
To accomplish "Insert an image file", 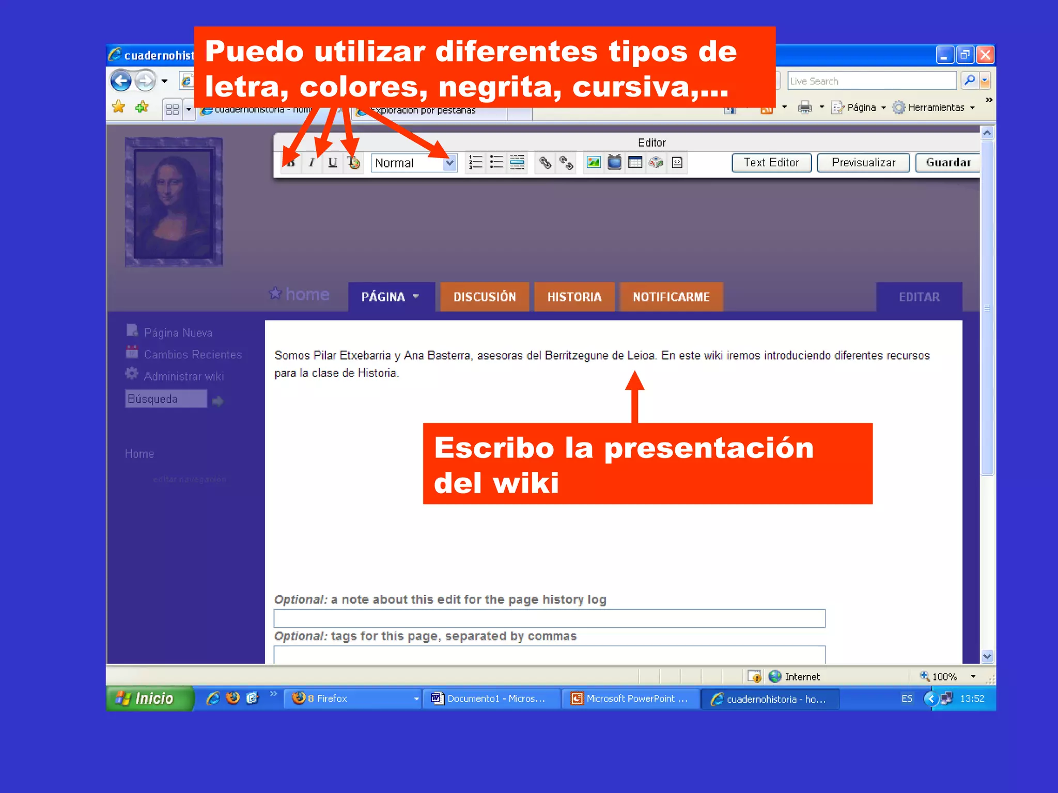I will pos(594,163).
